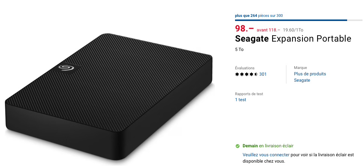Follow the "Plus de produits" link
The width and height of the screenshot is (364, 166).
point(310,74)
